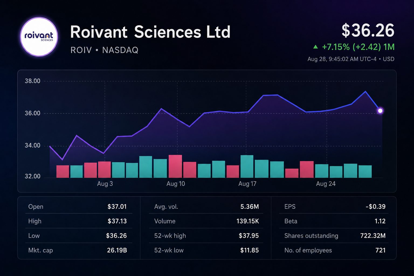Click the 36.00 y-axis label
Image resolution: width=414 pixels, height=276 pixels.
coord(33,113)
